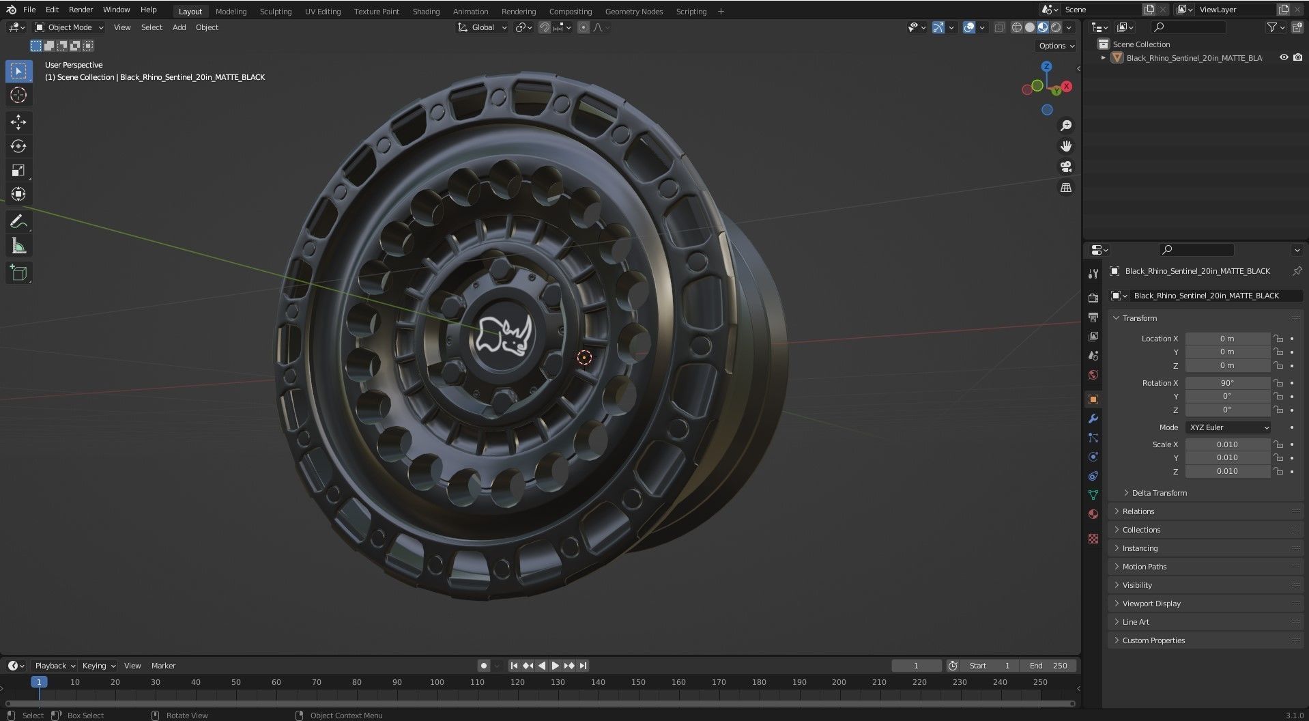Switch to solid shading
This screenshot has width=1309, height=721.
[1030, 27]
